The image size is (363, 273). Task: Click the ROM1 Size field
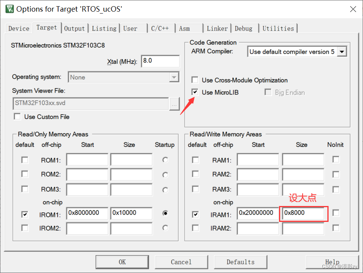click(x=131, y=159)
